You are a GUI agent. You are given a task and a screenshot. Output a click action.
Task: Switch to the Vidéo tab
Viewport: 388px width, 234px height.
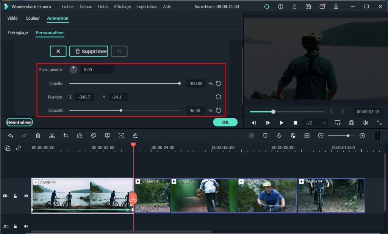pyautogui.click(x=13, y=18)
